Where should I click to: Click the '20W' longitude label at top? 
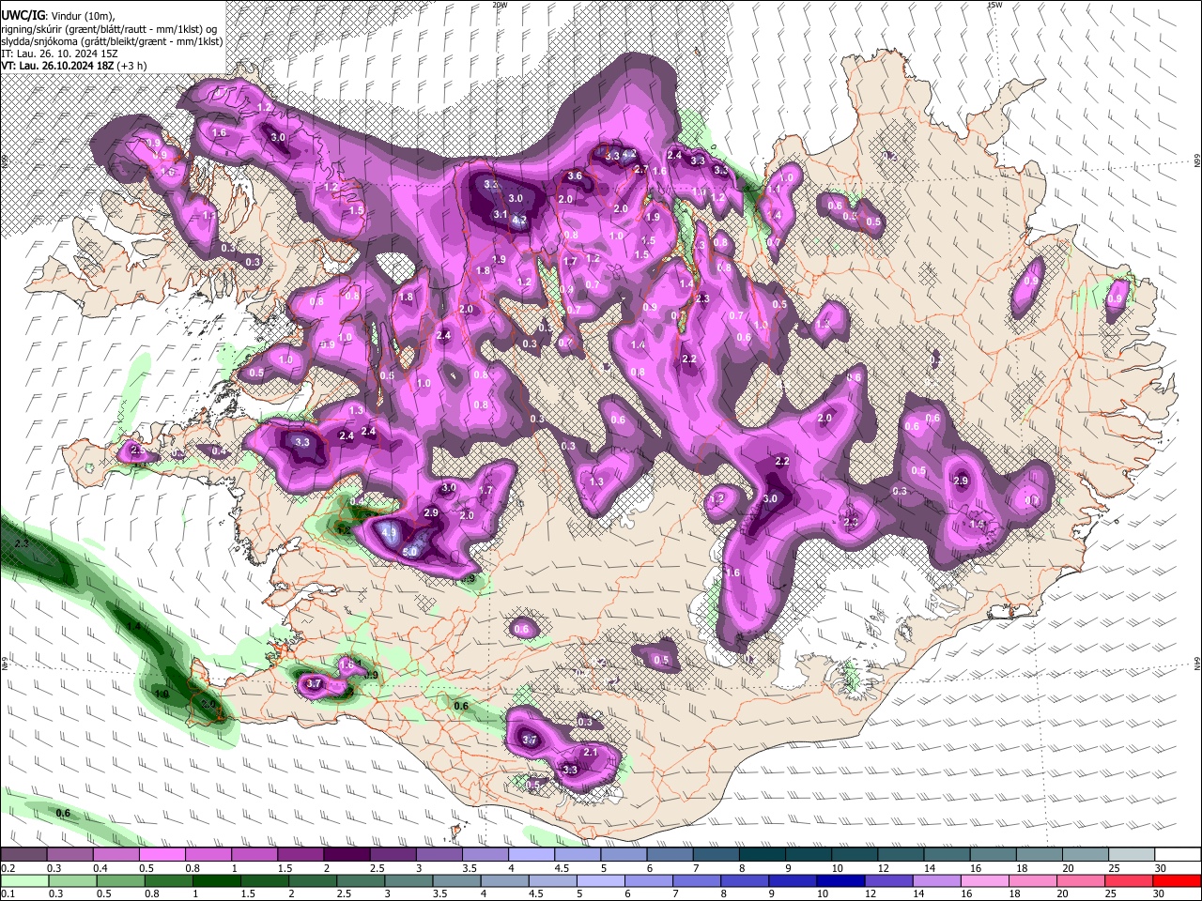(500, 5)
